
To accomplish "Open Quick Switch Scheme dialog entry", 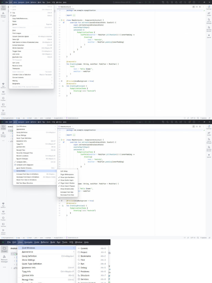I will tap(24, 168).
